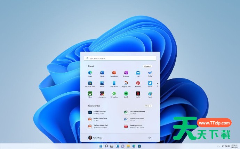Click the power button in Start menu
240x149 pixels.
150,138
